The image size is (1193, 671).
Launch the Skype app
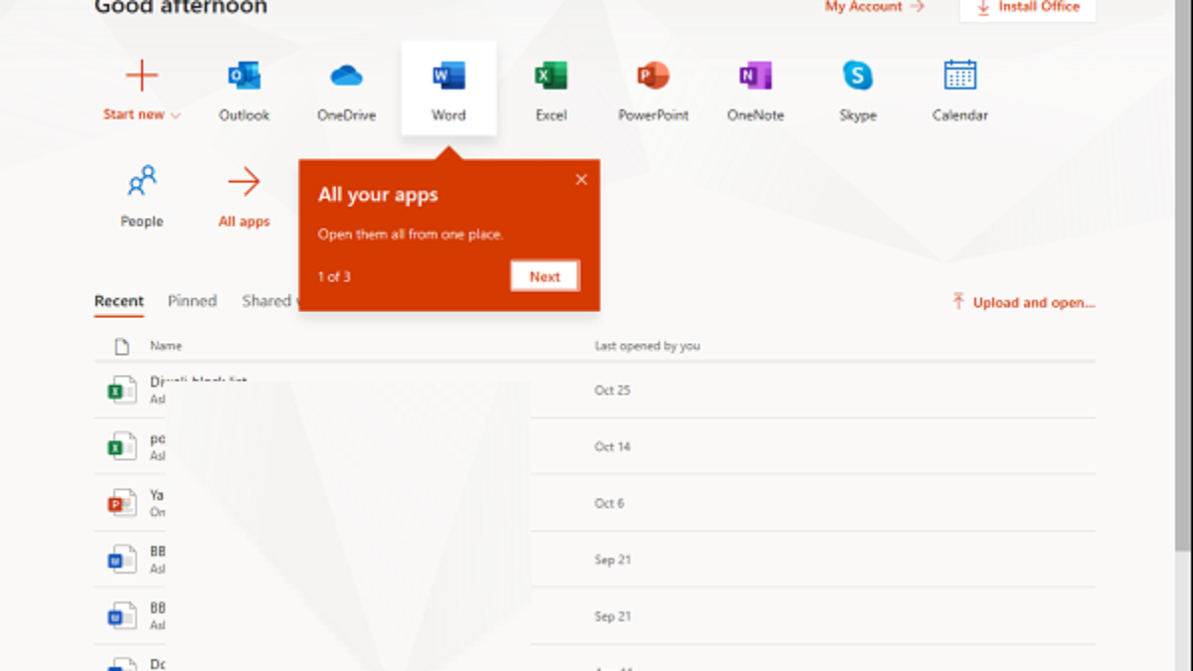tap(857, 89)
